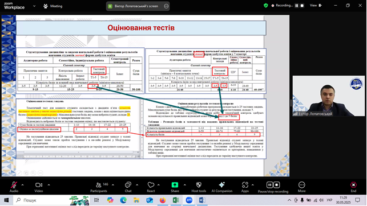The height and width of the screenshot is (206, 367).
Task: Open Host tools shield icon
Action: tap(199, 185)
